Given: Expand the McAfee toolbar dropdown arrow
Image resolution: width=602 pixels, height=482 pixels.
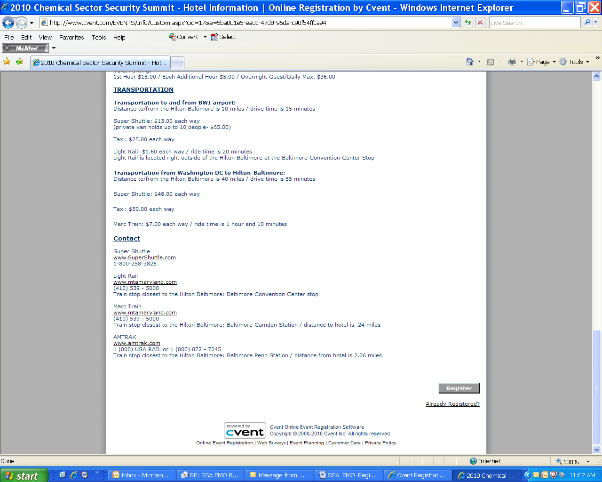Looking at the screenshot, I should pos(54,48).
